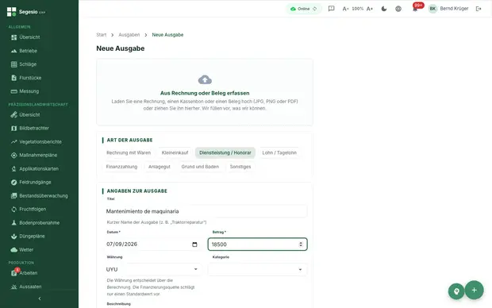This screenshot has height=308, width=492.
Task: Click the cloud upload icon
Action: (x=205, y=79)
